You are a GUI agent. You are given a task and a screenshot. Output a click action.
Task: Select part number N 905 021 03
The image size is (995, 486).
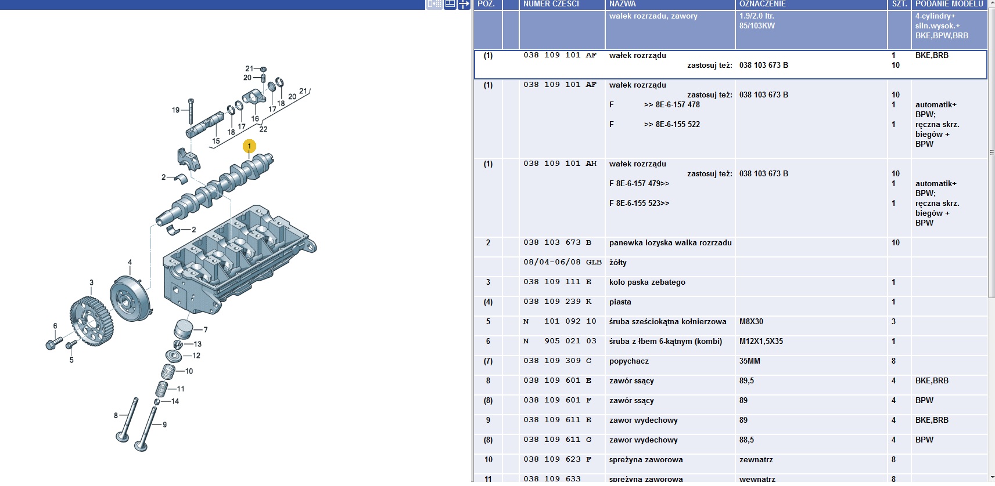[560, 341]
